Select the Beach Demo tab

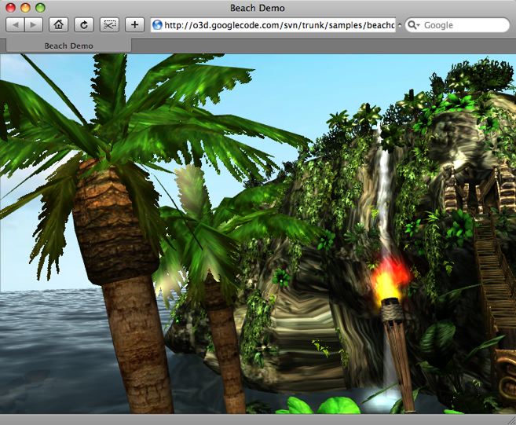[x=68, y=46]
